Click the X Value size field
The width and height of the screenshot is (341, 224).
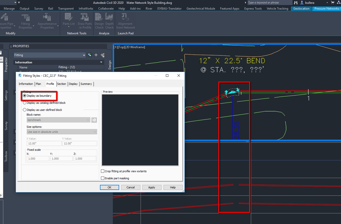pyautogui.click(x=44, y=143)
